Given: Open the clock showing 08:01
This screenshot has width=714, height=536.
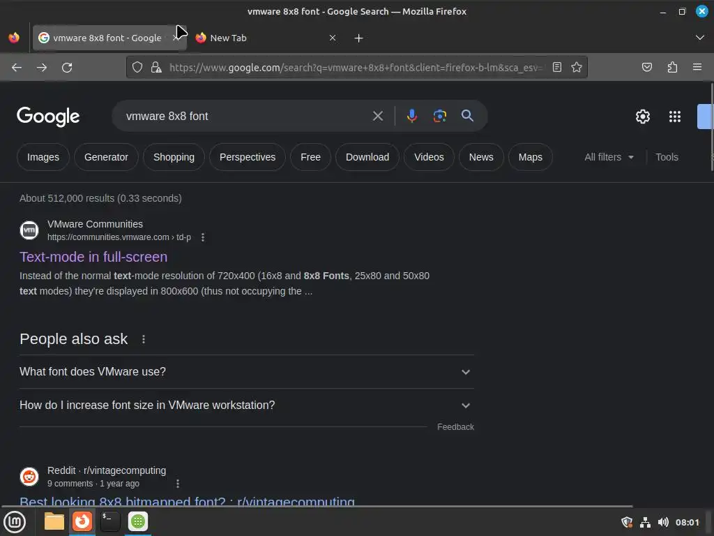Looking at the screenshot, I should pos(687,522).
